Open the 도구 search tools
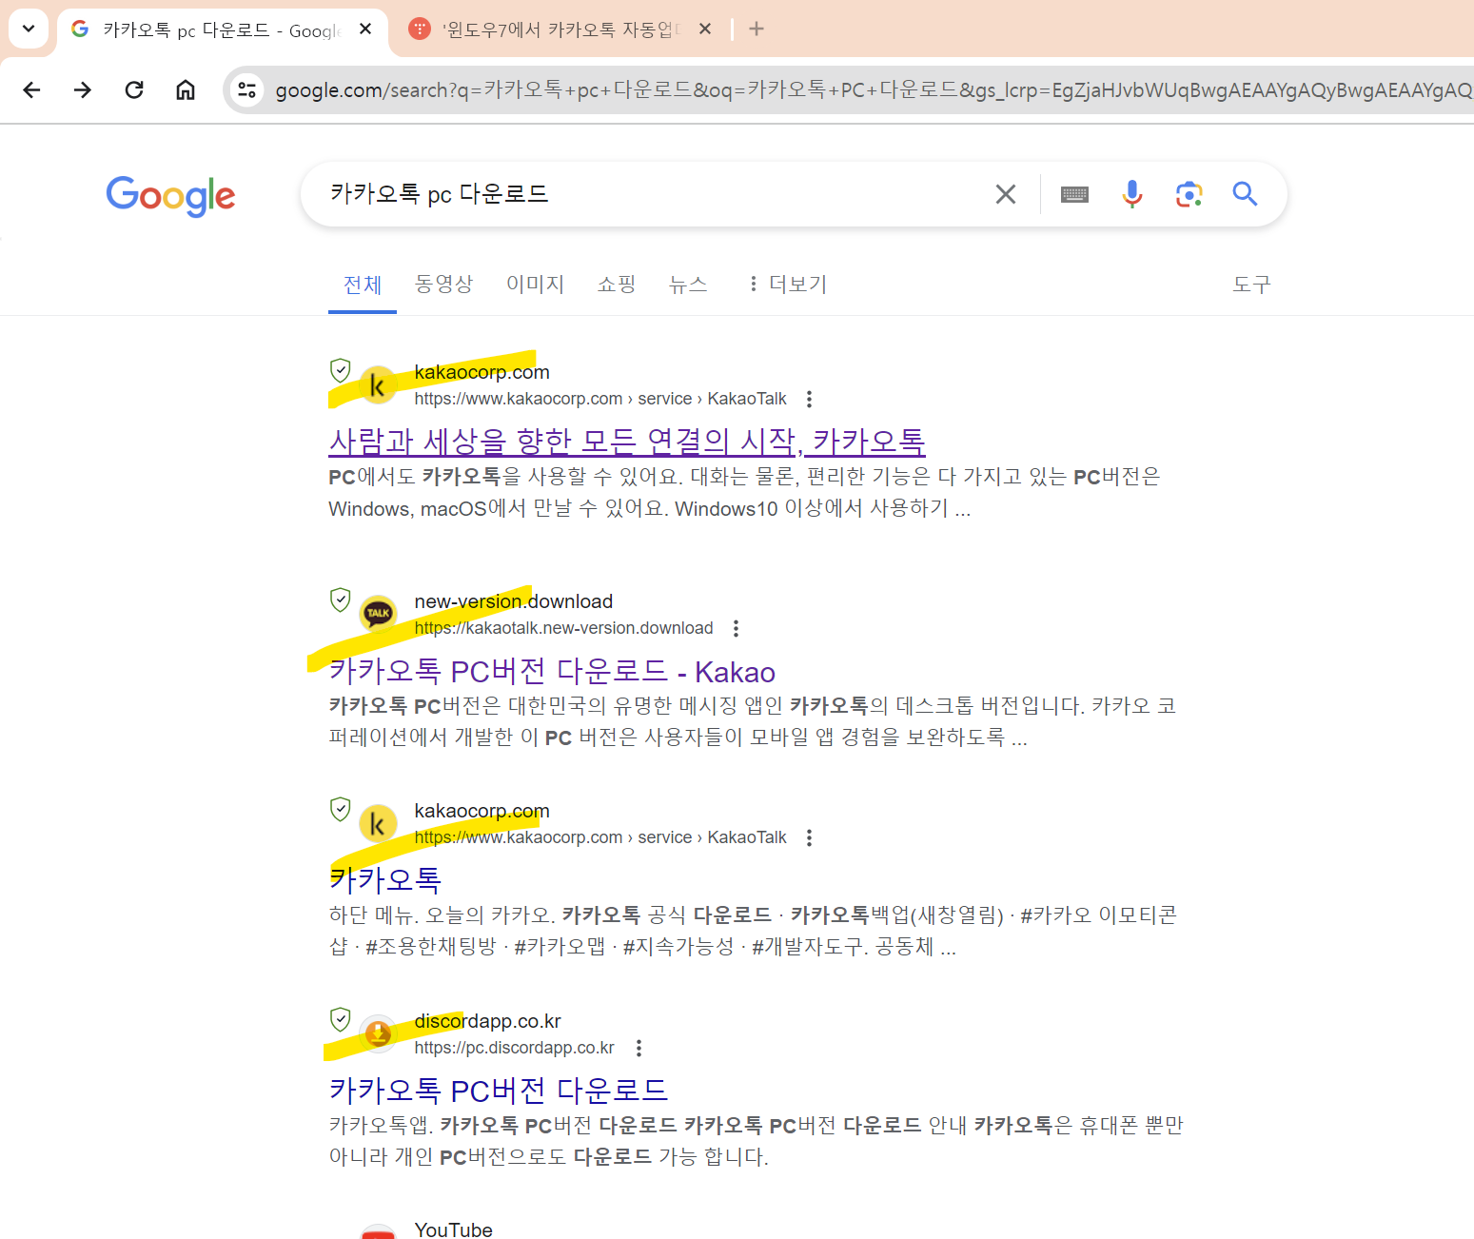Screen dimensions: 1474x1239 coord(1252,285)
